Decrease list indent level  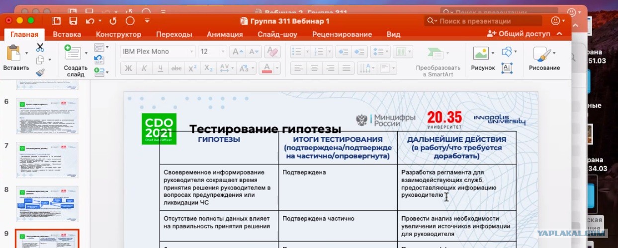pyautogui.click(x=344, y=52)
